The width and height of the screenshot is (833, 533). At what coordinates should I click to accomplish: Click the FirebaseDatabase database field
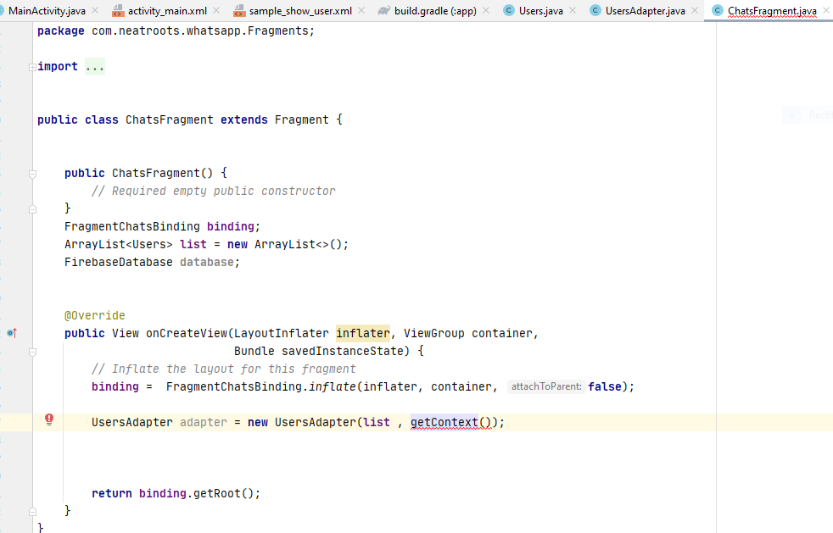tap(152, 262)
